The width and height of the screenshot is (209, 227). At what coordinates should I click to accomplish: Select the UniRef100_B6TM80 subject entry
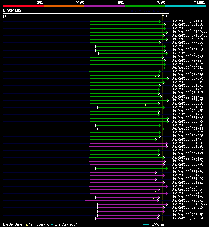pos(187,172)
